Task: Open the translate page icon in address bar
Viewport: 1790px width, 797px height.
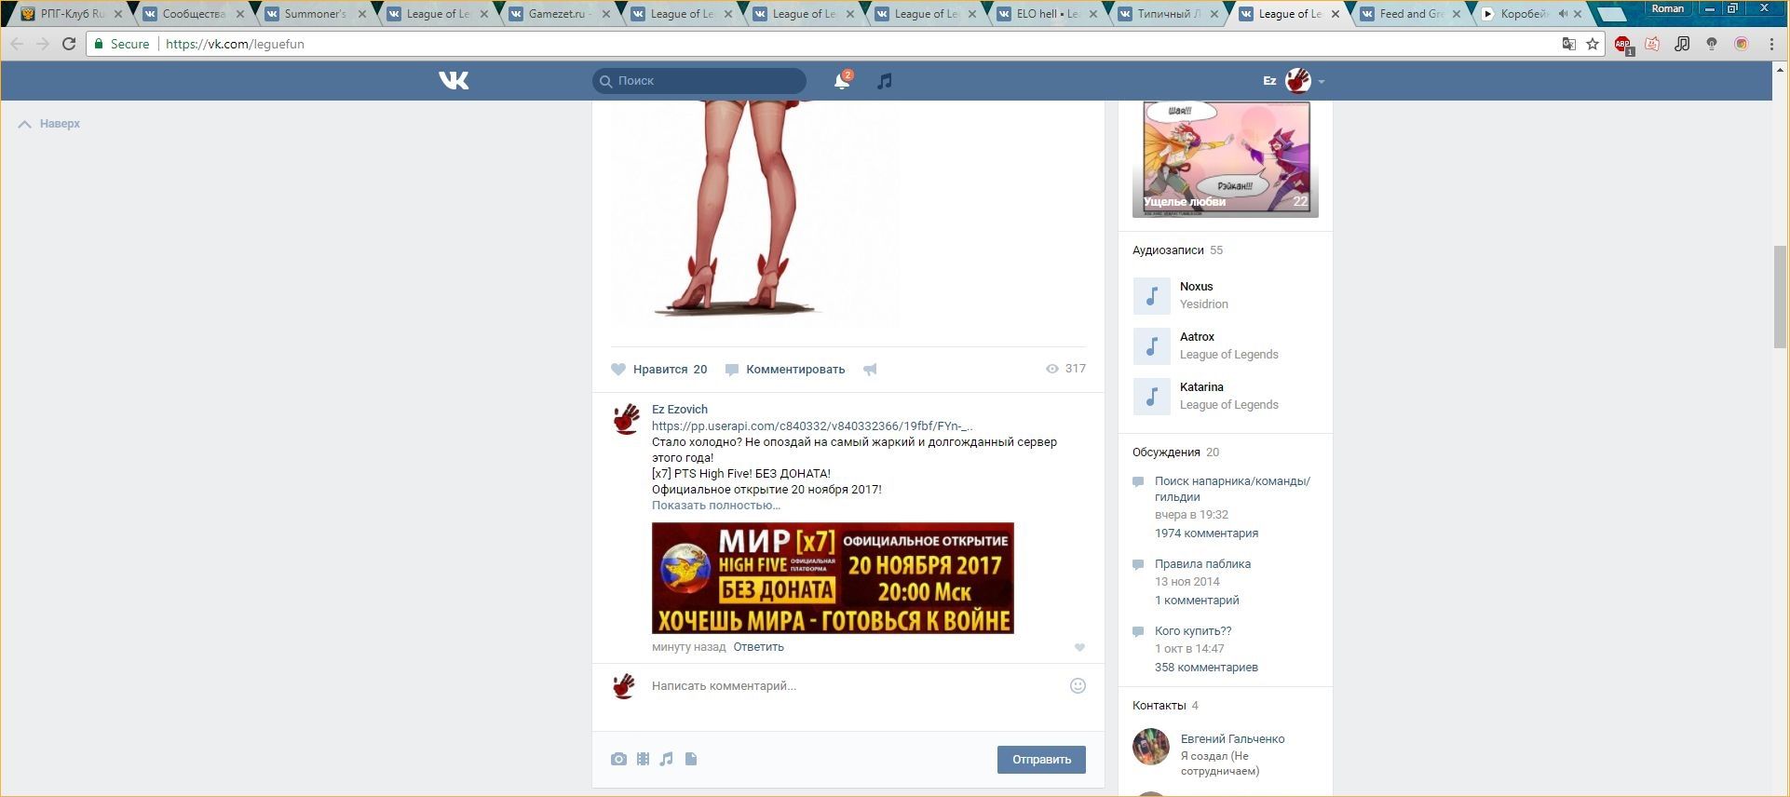Action: (x=1569, y=44)
